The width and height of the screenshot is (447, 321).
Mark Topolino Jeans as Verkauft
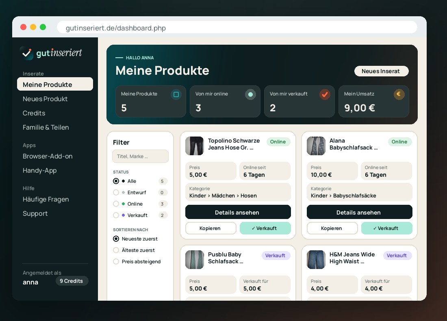click(265, 228)
